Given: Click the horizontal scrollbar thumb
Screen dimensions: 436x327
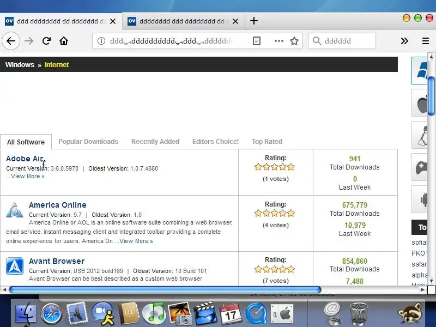Looking at the screenshot, I should coord(165,290).
